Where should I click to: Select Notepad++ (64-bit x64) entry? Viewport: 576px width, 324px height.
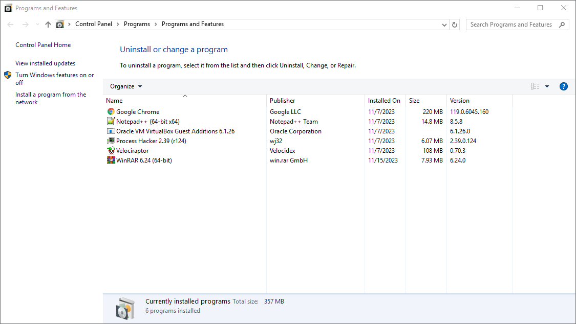point(147,121)
